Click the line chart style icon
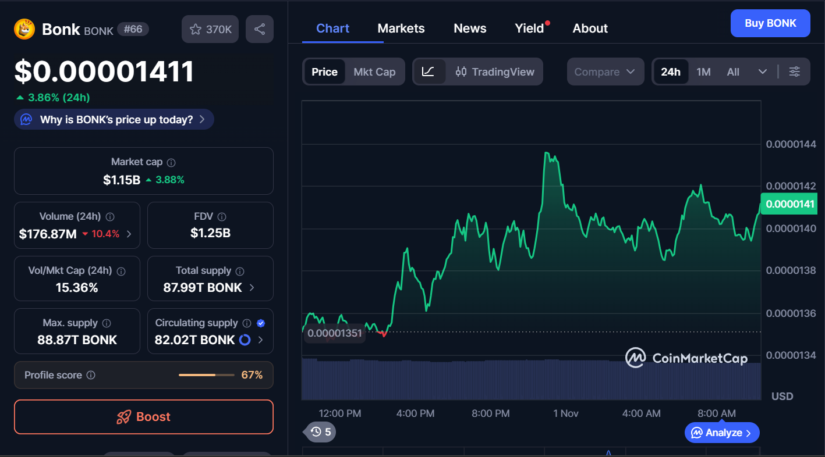Image resolution: width=825 pixels, height=457 pixels. point(429,72)
